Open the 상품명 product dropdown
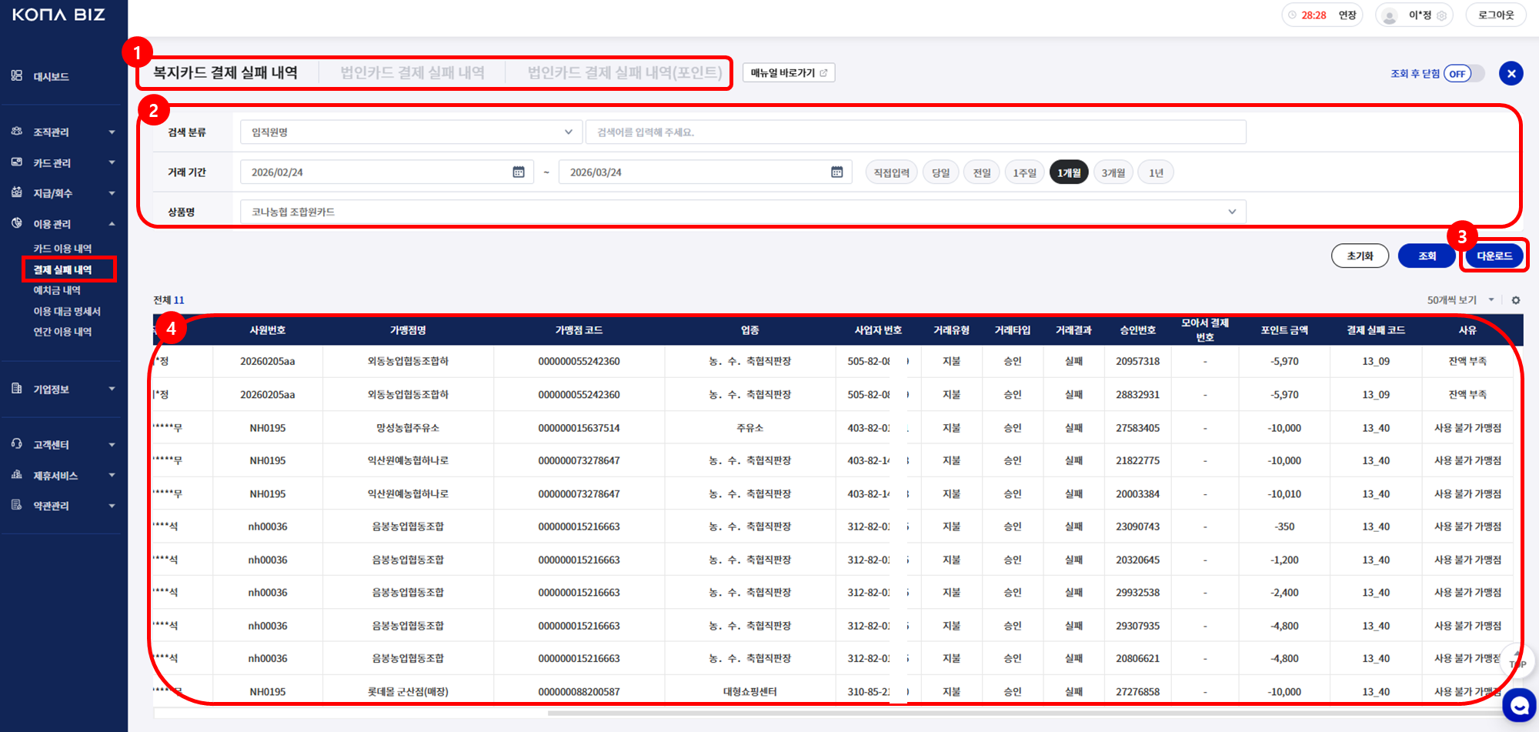 [743, 212]
